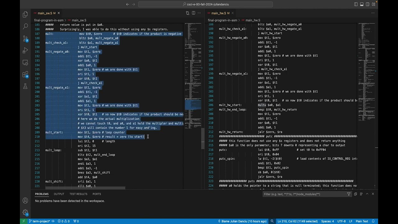Open the UTF-8 encoding selector
This screenshot has height=224, width=398.
(341, 221)
